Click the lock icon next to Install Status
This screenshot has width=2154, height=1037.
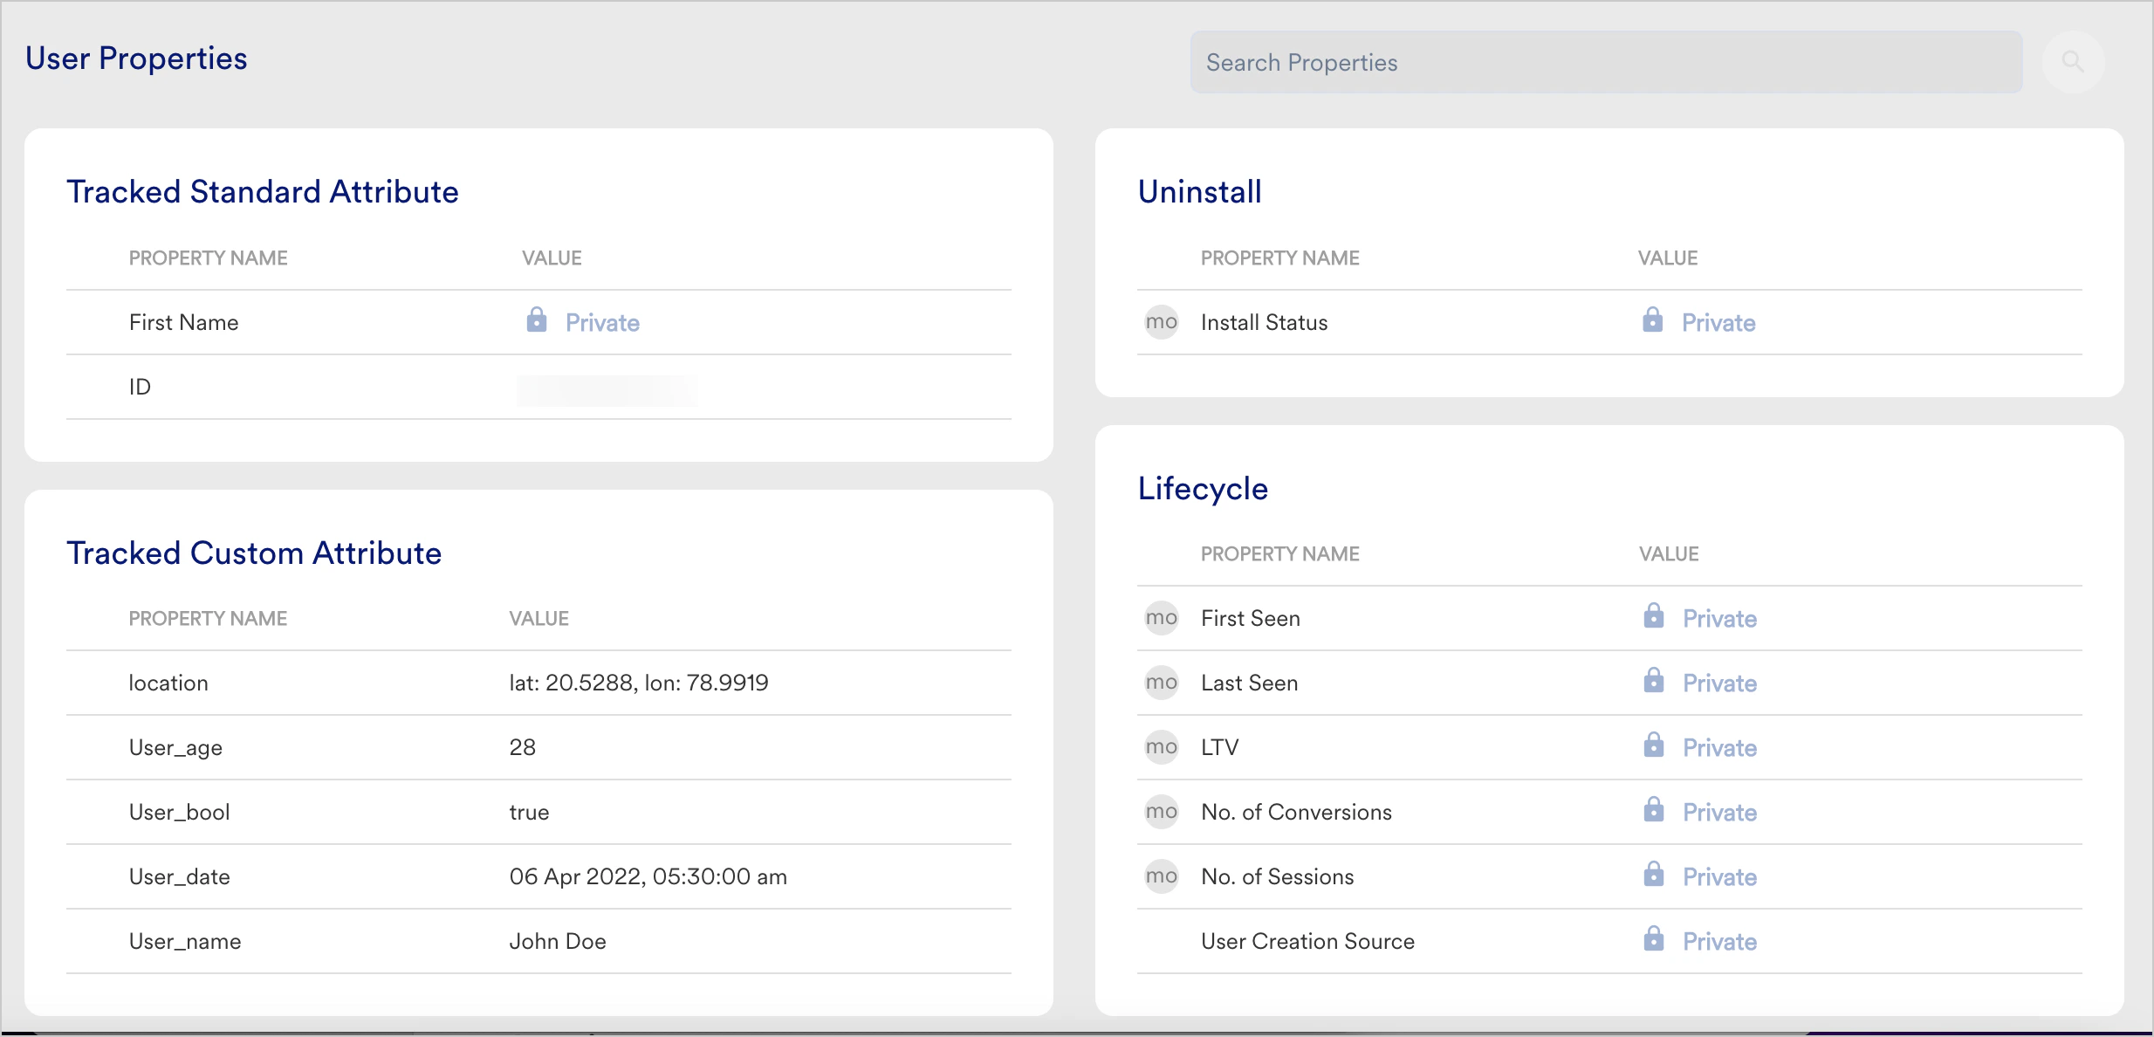[1652, 321]
